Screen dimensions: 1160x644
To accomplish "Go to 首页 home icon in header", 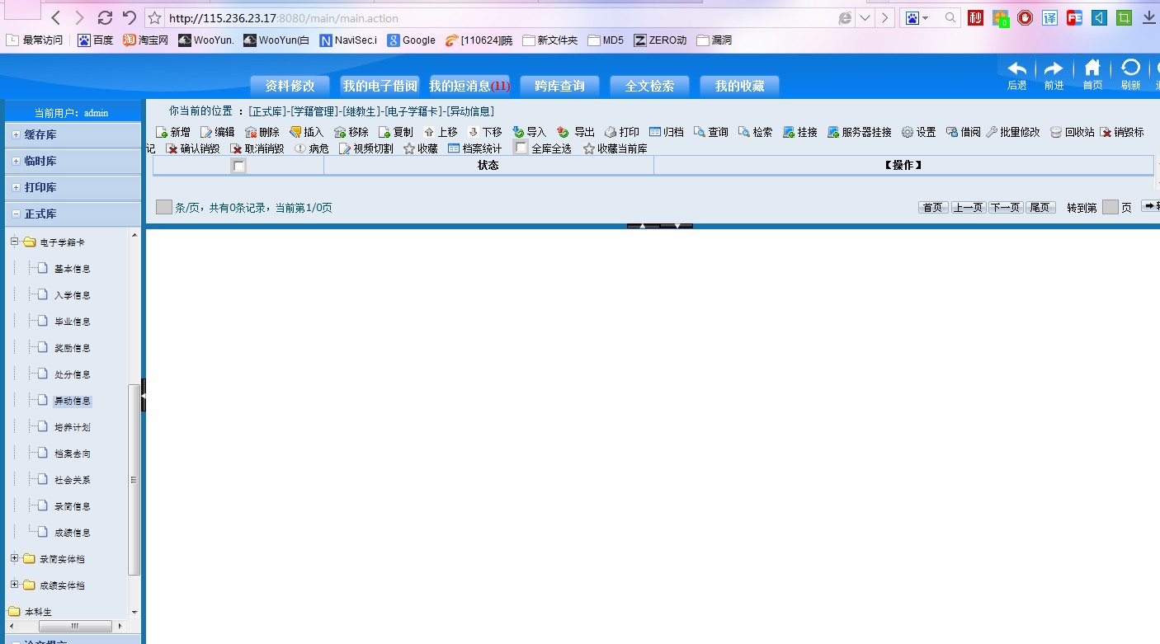I will click(x=1092, y=68).
